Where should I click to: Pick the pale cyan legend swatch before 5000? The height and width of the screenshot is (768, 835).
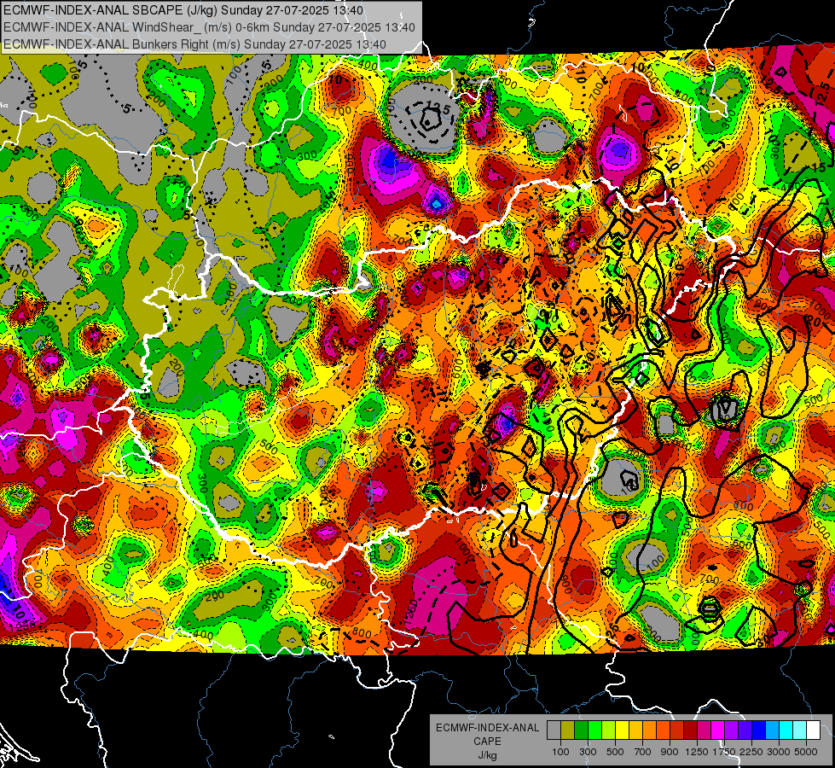click(x=800, y=730)
